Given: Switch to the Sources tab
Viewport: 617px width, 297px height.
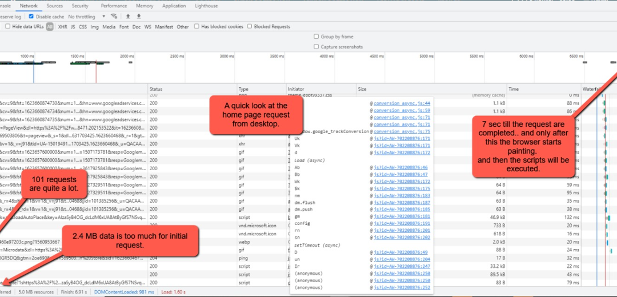Looking at the screenshot, I should pyautogui.click(x=55, y=6).
